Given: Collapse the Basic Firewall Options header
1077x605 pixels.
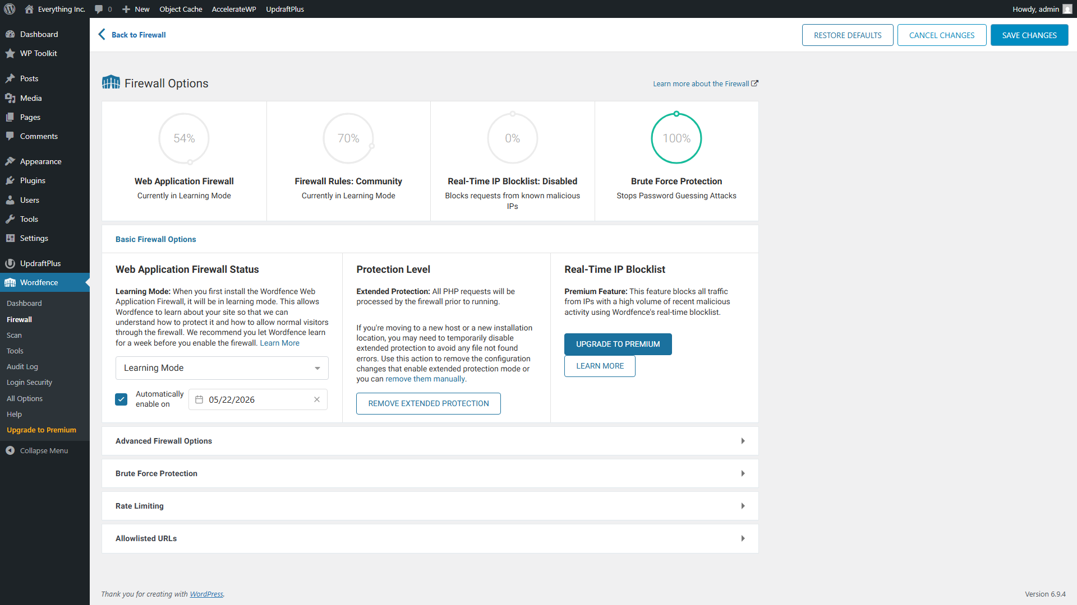Looking at the screenshot, I should pos(430,239).
